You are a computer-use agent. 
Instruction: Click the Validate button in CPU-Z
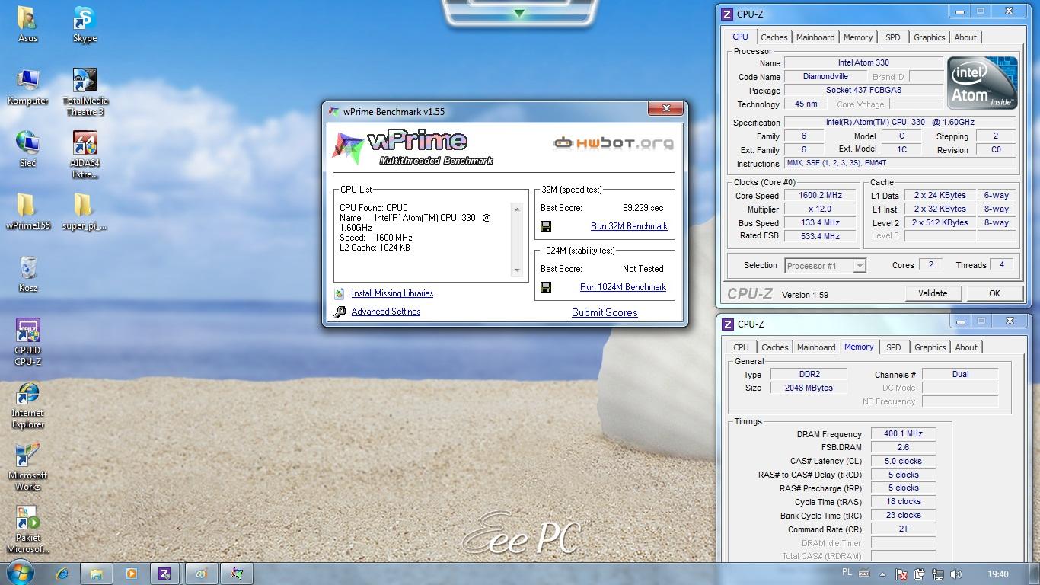click(933, 293)
